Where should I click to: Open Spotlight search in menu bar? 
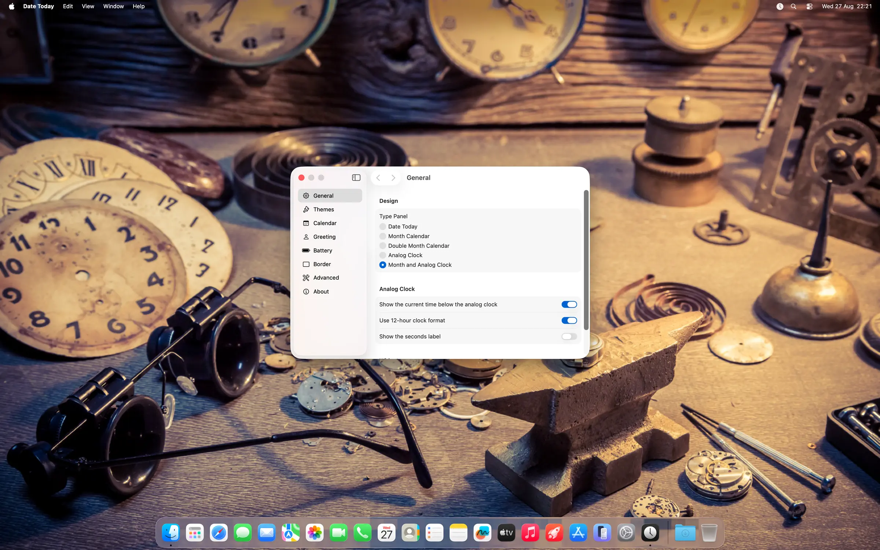click(x=793, y=6)
